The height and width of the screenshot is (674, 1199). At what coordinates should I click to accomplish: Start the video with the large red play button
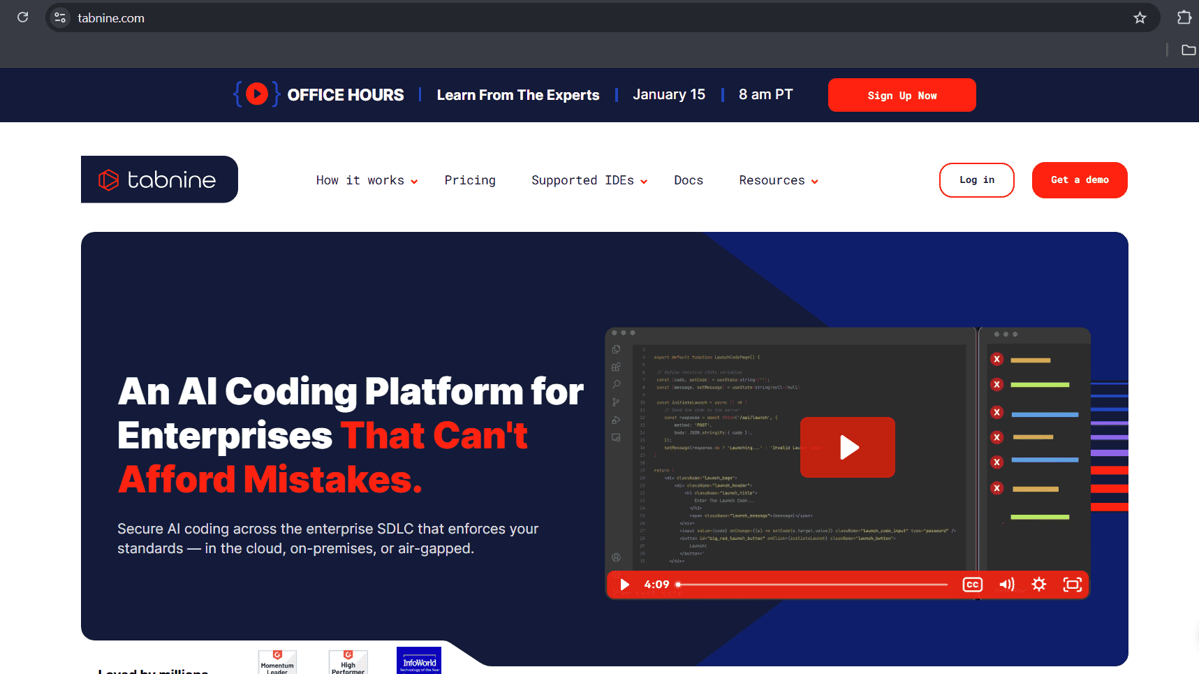(847, 447)
